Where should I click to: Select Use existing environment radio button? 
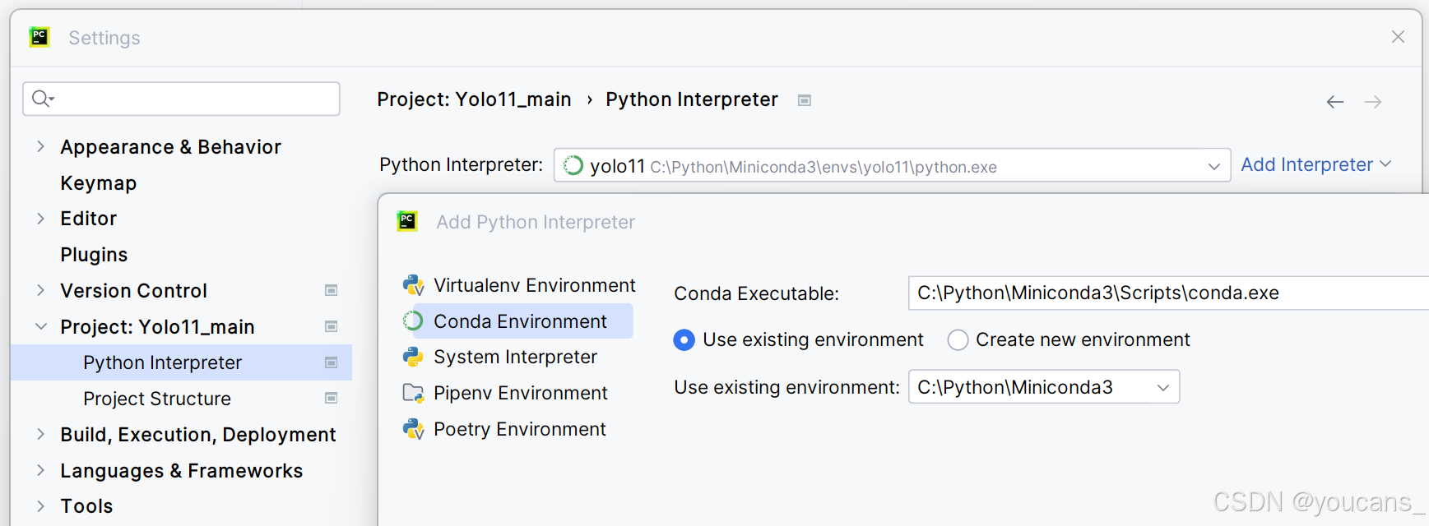tap(684, 340)
